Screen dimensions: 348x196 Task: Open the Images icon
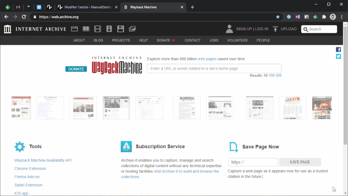(132, 29)
